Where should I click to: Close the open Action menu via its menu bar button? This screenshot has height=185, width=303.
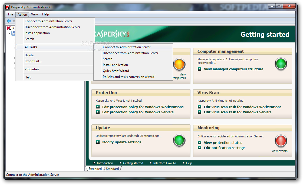(x=22, y=15)
